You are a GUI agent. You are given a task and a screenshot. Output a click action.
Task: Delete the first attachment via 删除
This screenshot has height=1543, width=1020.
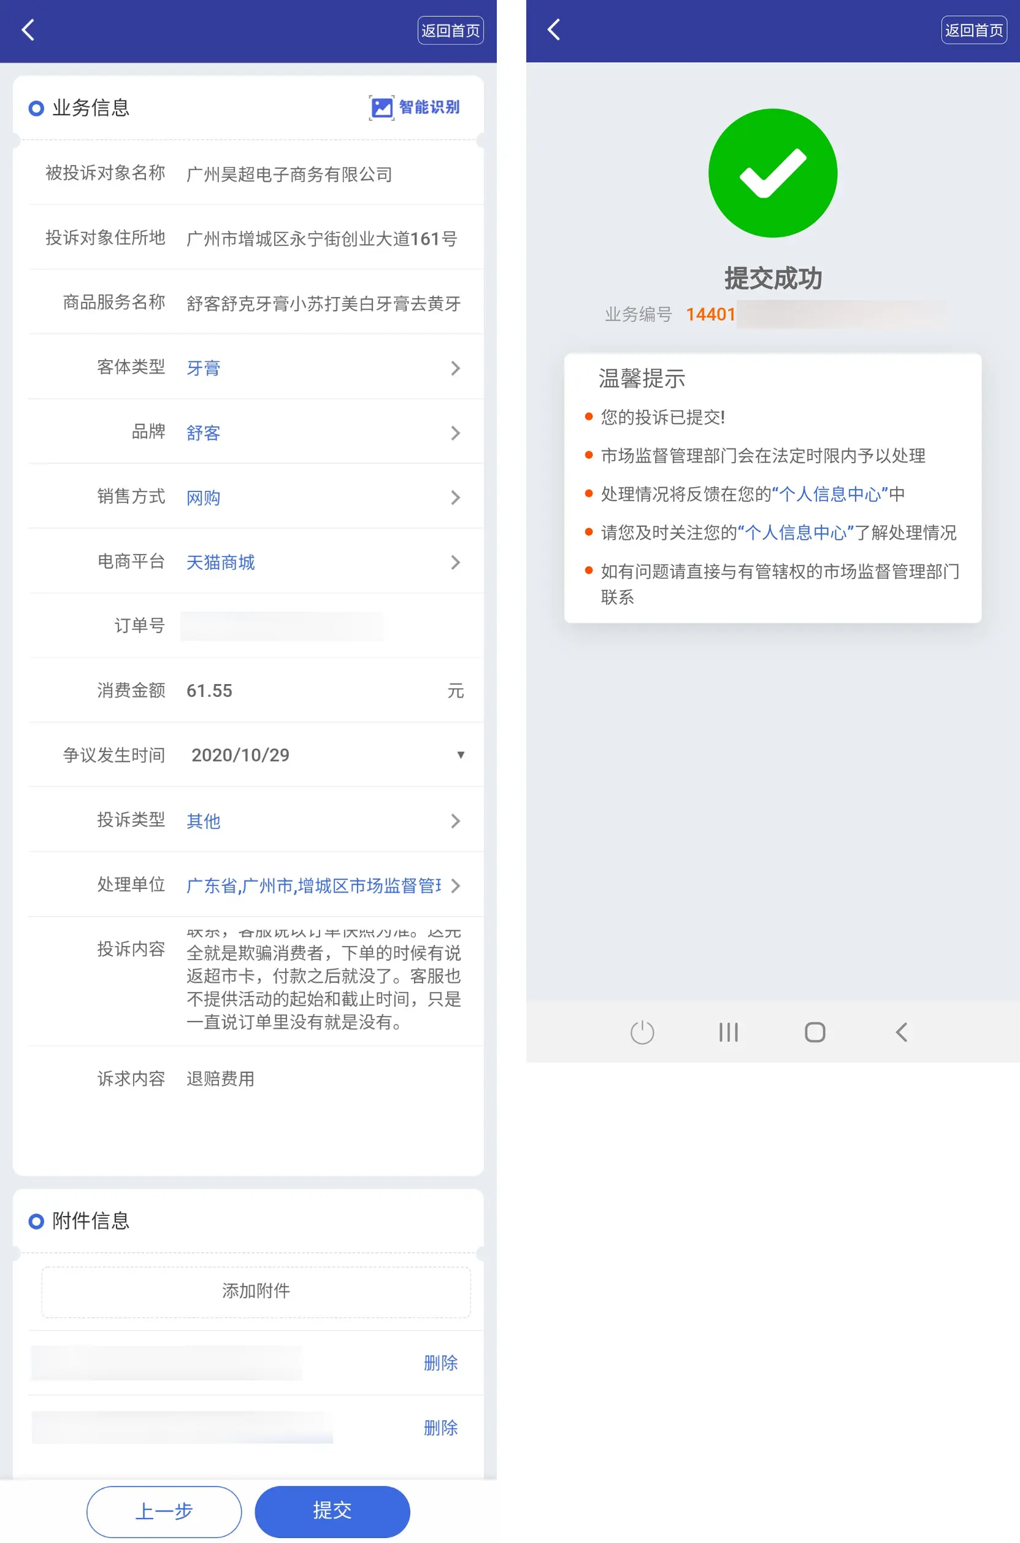click(440, 1362)
